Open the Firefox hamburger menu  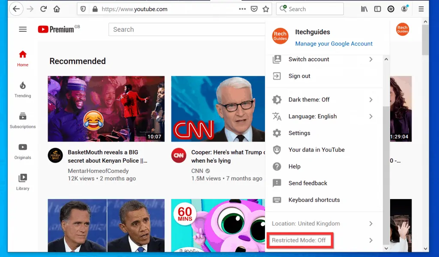point(421,9)
